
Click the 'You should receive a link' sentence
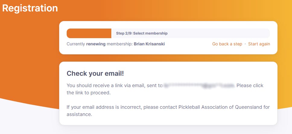[x=100, y=86]
